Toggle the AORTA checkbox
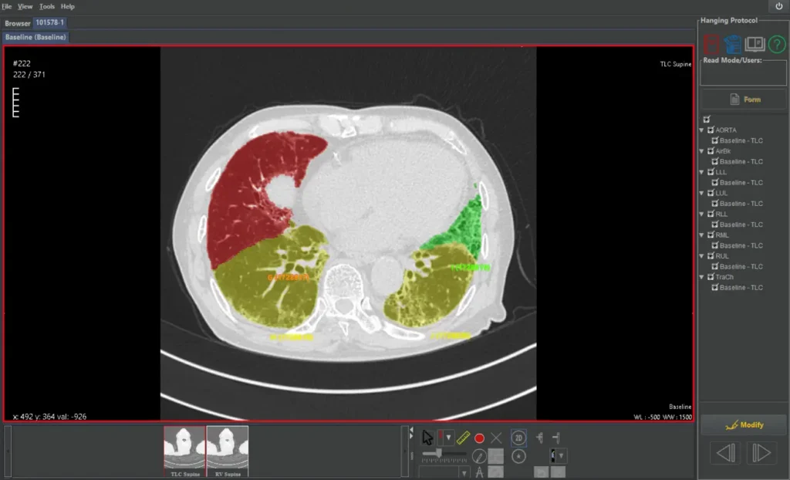Viewport: 790px width, 480px height. (x=711, y=130)
